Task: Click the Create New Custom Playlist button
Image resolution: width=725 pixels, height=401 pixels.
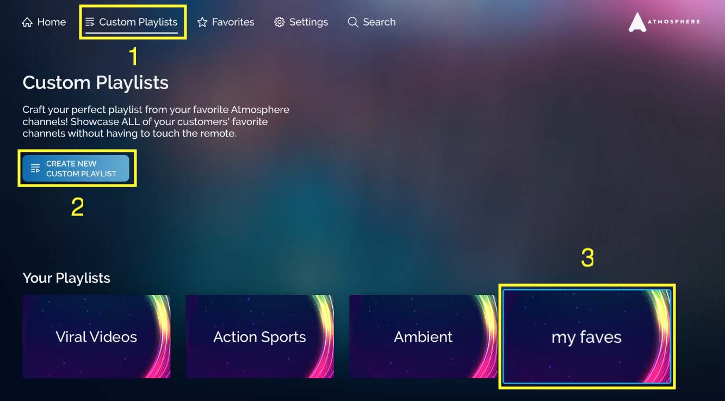Action: pyautogui.click(x=76, y=168)
